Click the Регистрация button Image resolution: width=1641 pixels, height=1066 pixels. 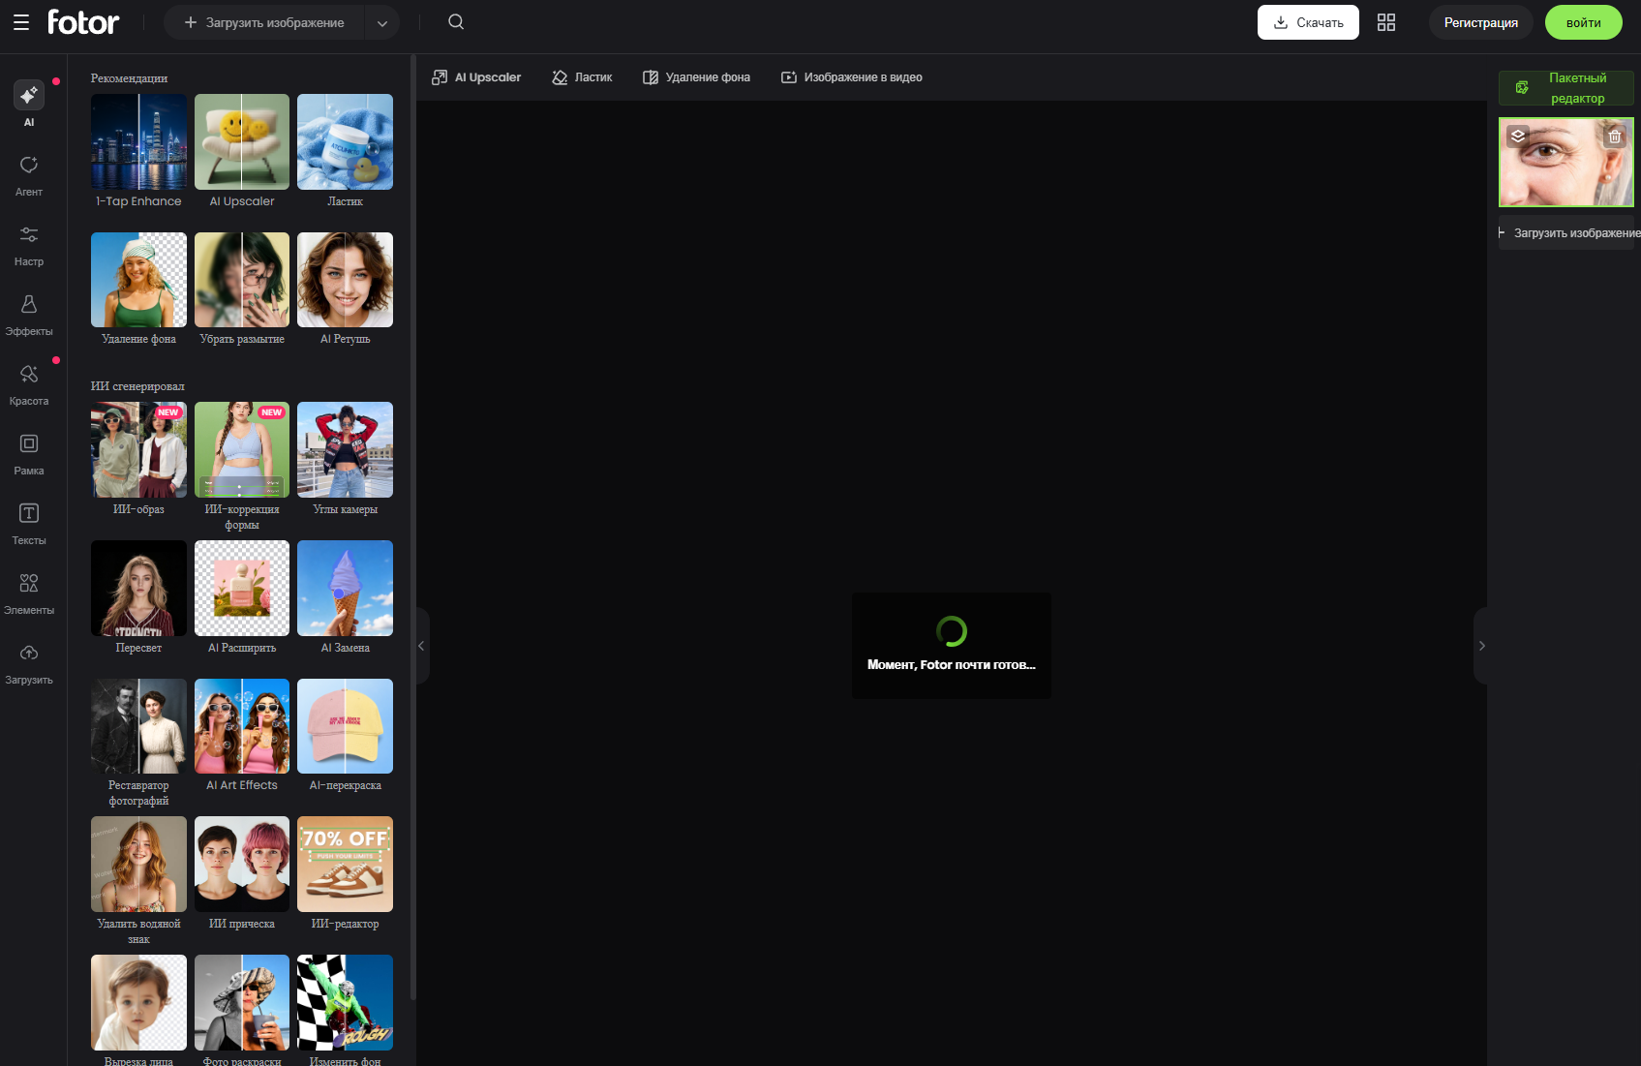tap(1480, 22)
